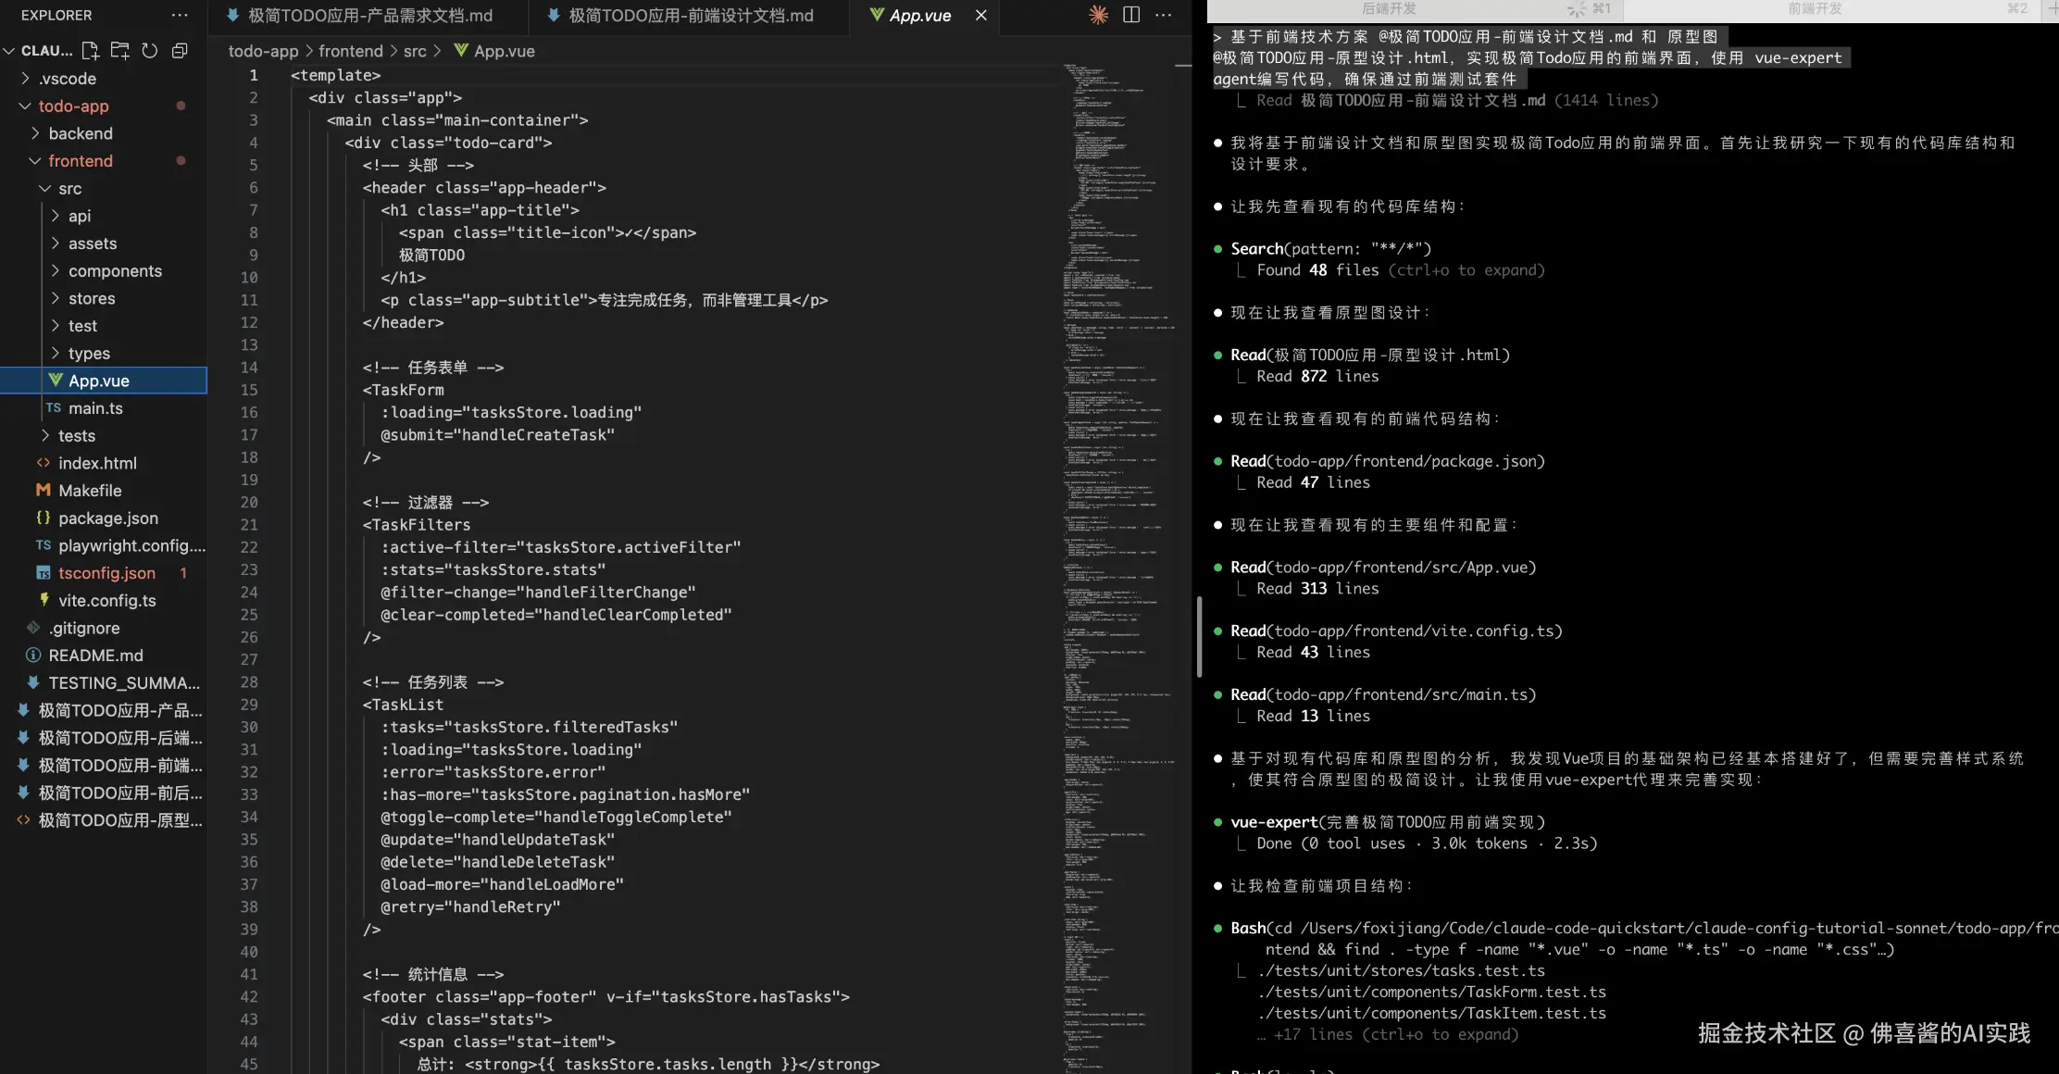
Task: Click the Claude Code starburst icon
Action: [1098, 15]
